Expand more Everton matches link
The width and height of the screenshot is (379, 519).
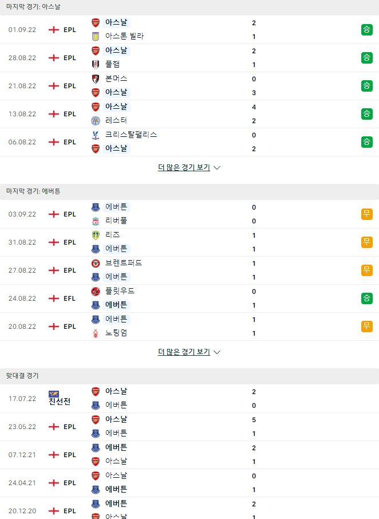[x=184, y=352]
